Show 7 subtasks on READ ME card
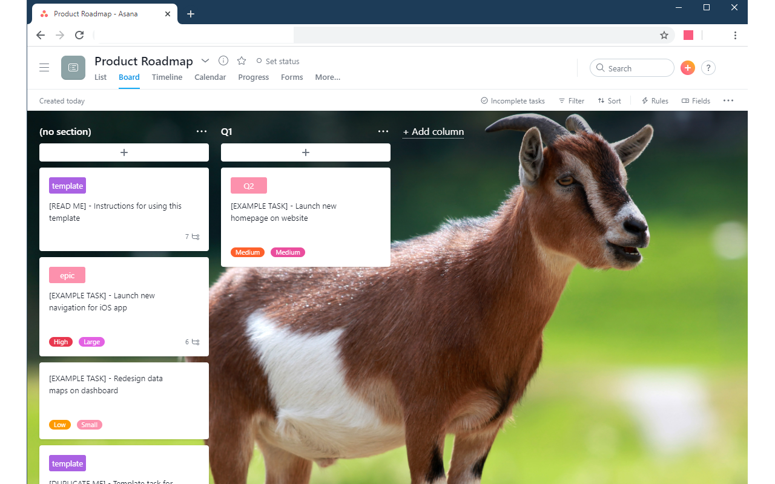 point(192,237)
